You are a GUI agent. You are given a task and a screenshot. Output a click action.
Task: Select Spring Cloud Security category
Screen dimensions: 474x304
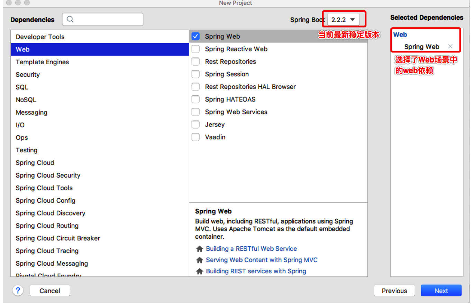[x=100, y=175]
